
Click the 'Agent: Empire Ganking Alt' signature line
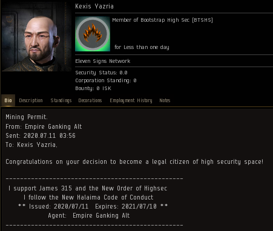[x=89, y=215]
